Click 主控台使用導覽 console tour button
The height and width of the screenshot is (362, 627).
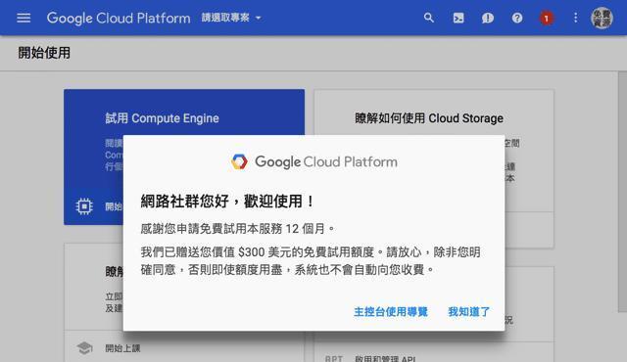coord(391,312)
